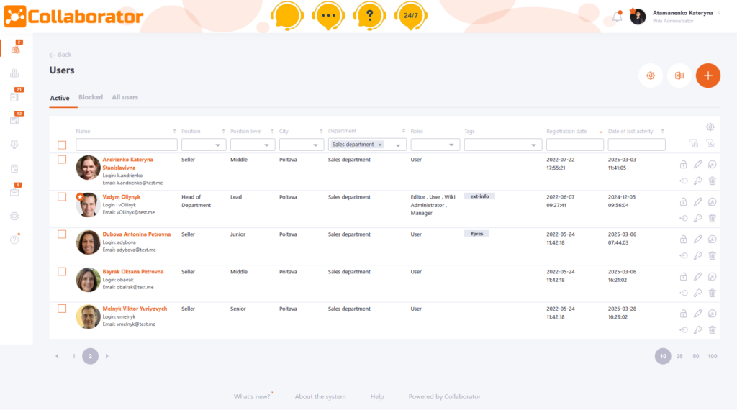737x410 pixels.
Task: Open the Tags filter dropdown
Action: [503, 145]
